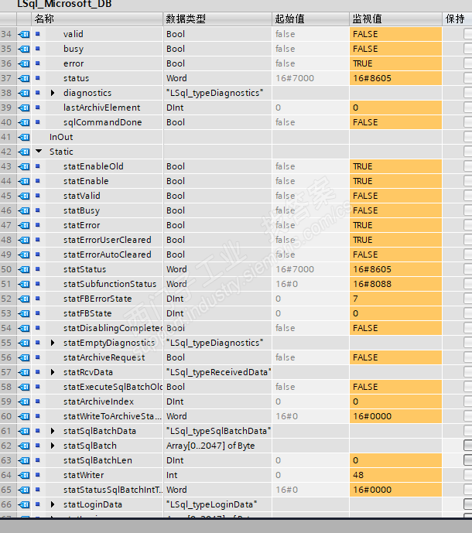Toggle retain checkbox for statSqlBatch row
Screen dimensions: 472x533
(468, 446)
